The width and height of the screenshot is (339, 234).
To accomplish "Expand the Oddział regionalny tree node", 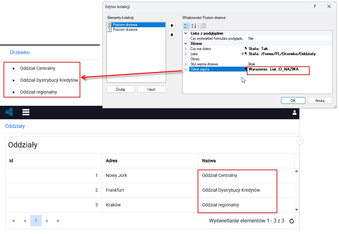I will click(x=14, y=92).
